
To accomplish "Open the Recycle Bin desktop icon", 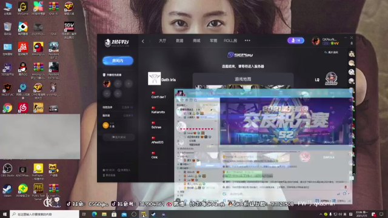I will coord(7,28).
